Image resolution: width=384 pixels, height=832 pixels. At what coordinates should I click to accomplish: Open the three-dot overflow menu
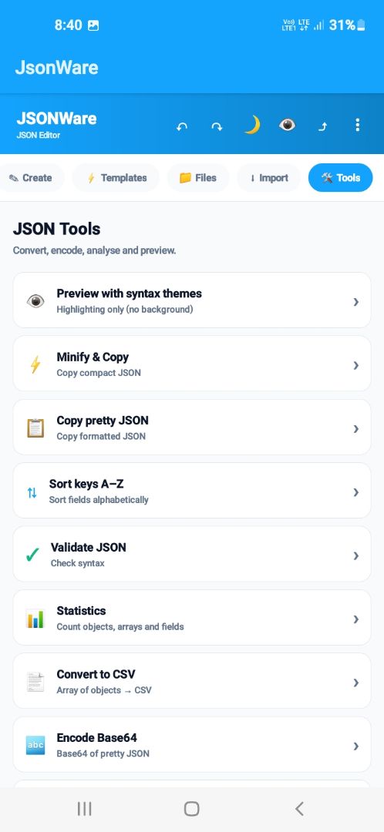[358, 126]
